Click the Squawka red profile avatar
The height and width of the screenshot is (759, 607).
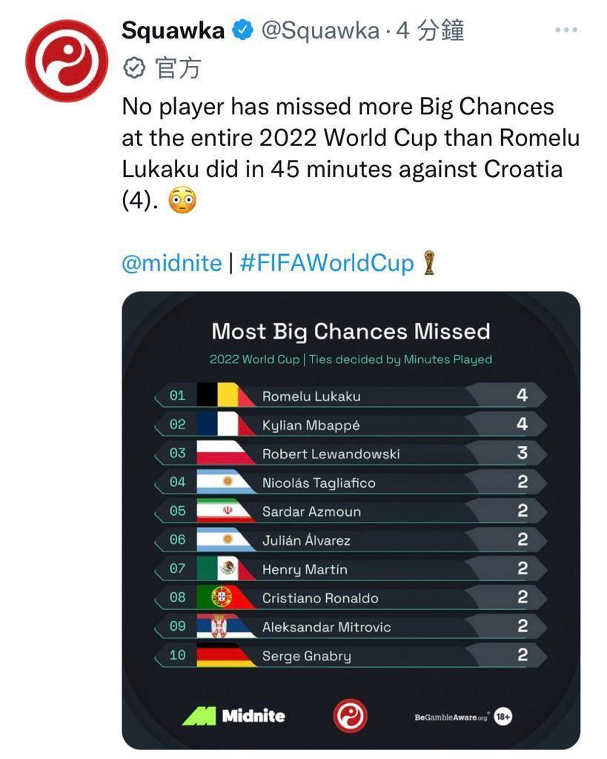point(67,61)
